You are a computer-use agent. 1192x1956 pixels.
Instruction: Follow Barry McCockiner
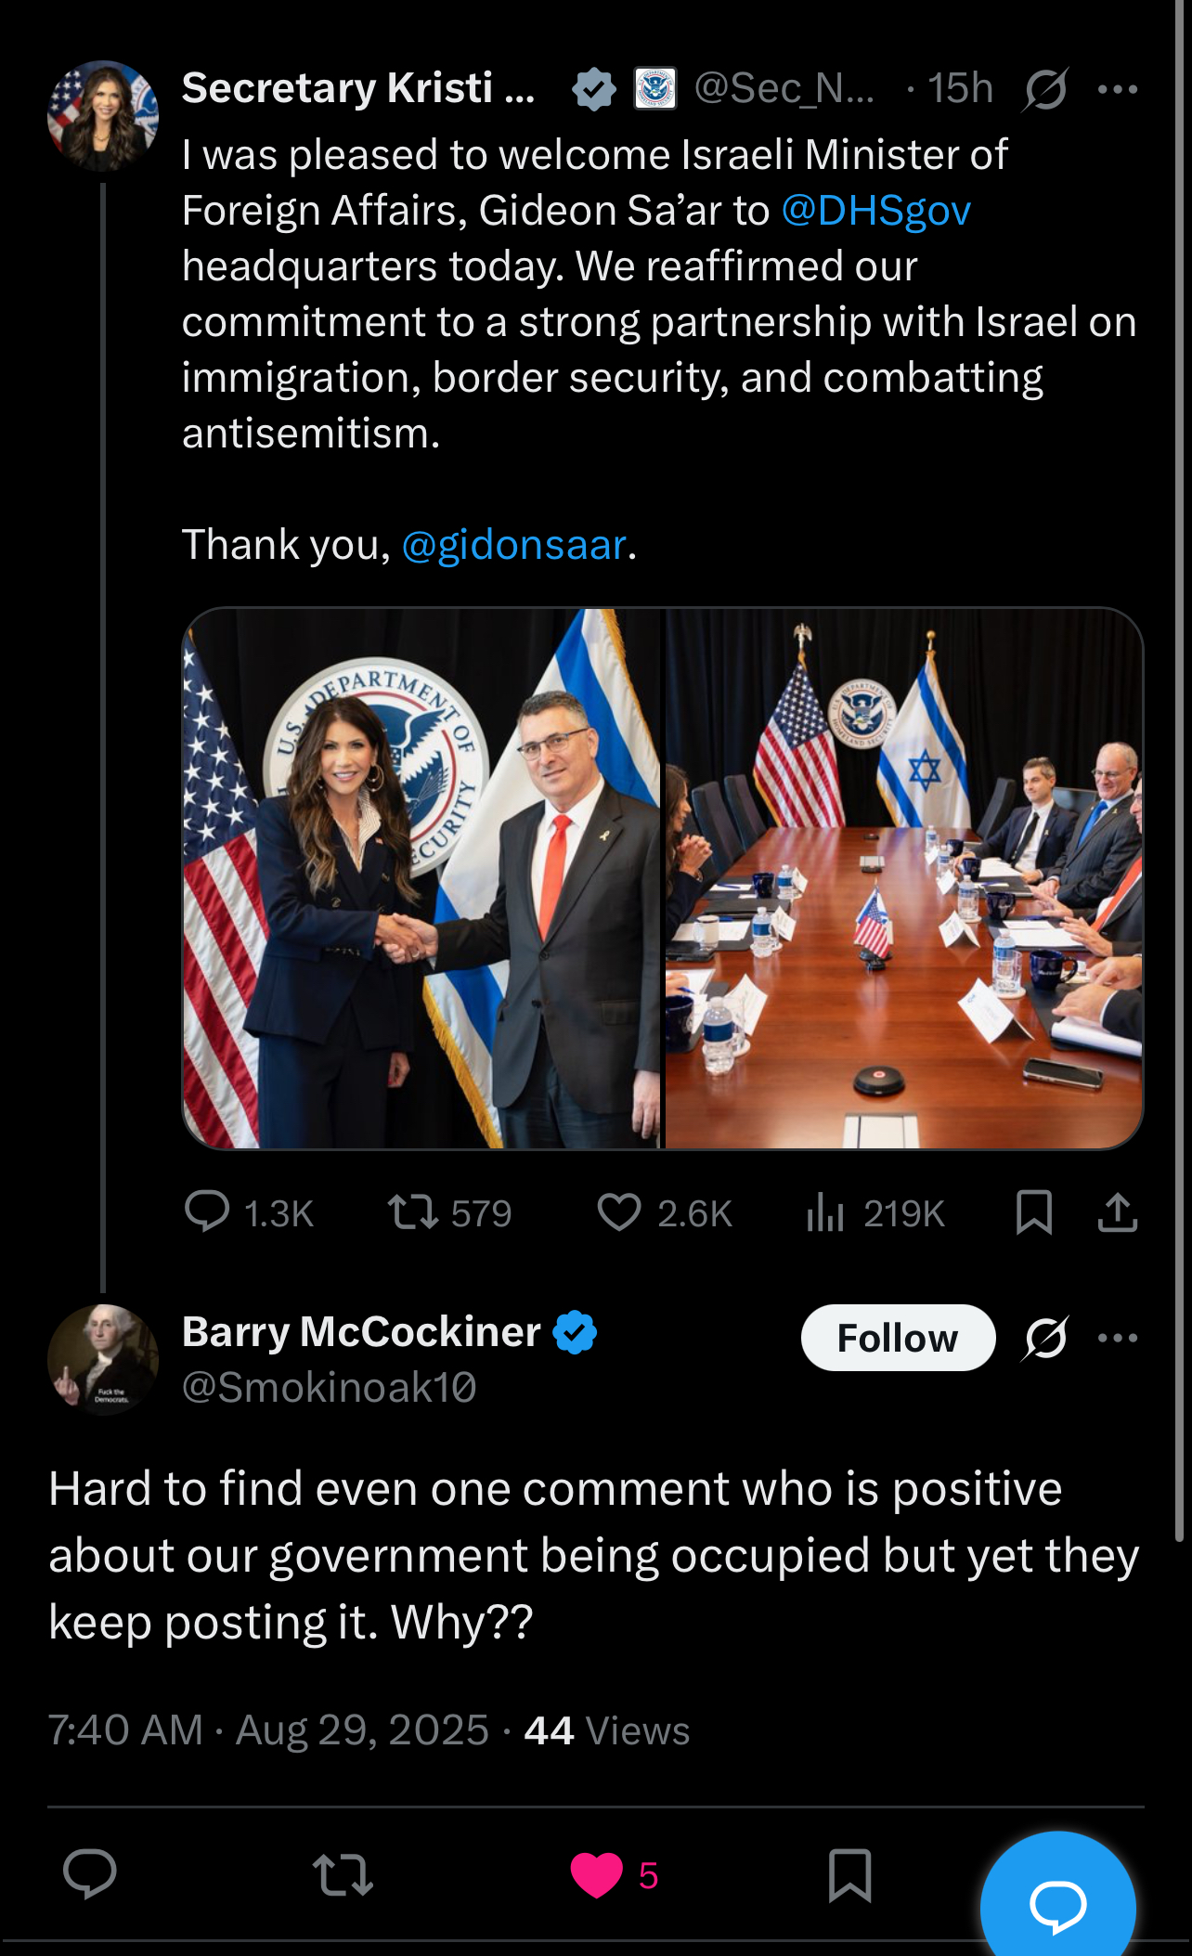pyautogui.click(x=898, y=1338)
